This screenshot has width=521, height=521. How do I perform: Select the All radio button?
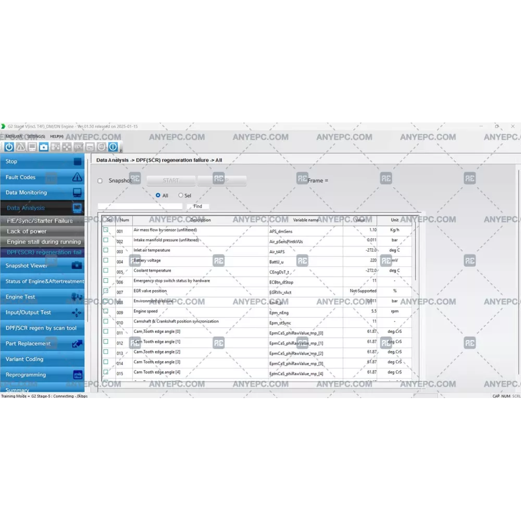pos(158,195)
